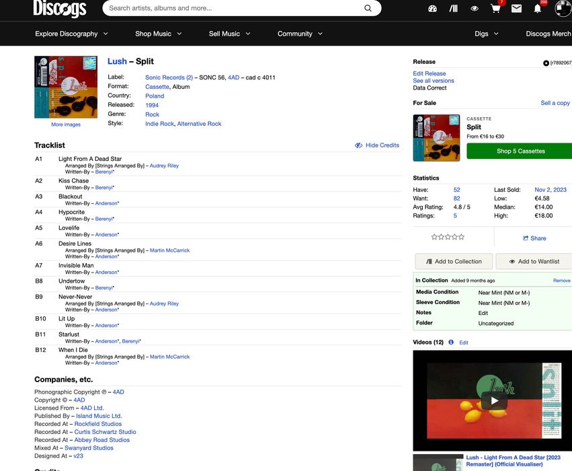Open 4AD label link in Label row
The width and height of the screenshot is (572, 471).
coord(233,77)
